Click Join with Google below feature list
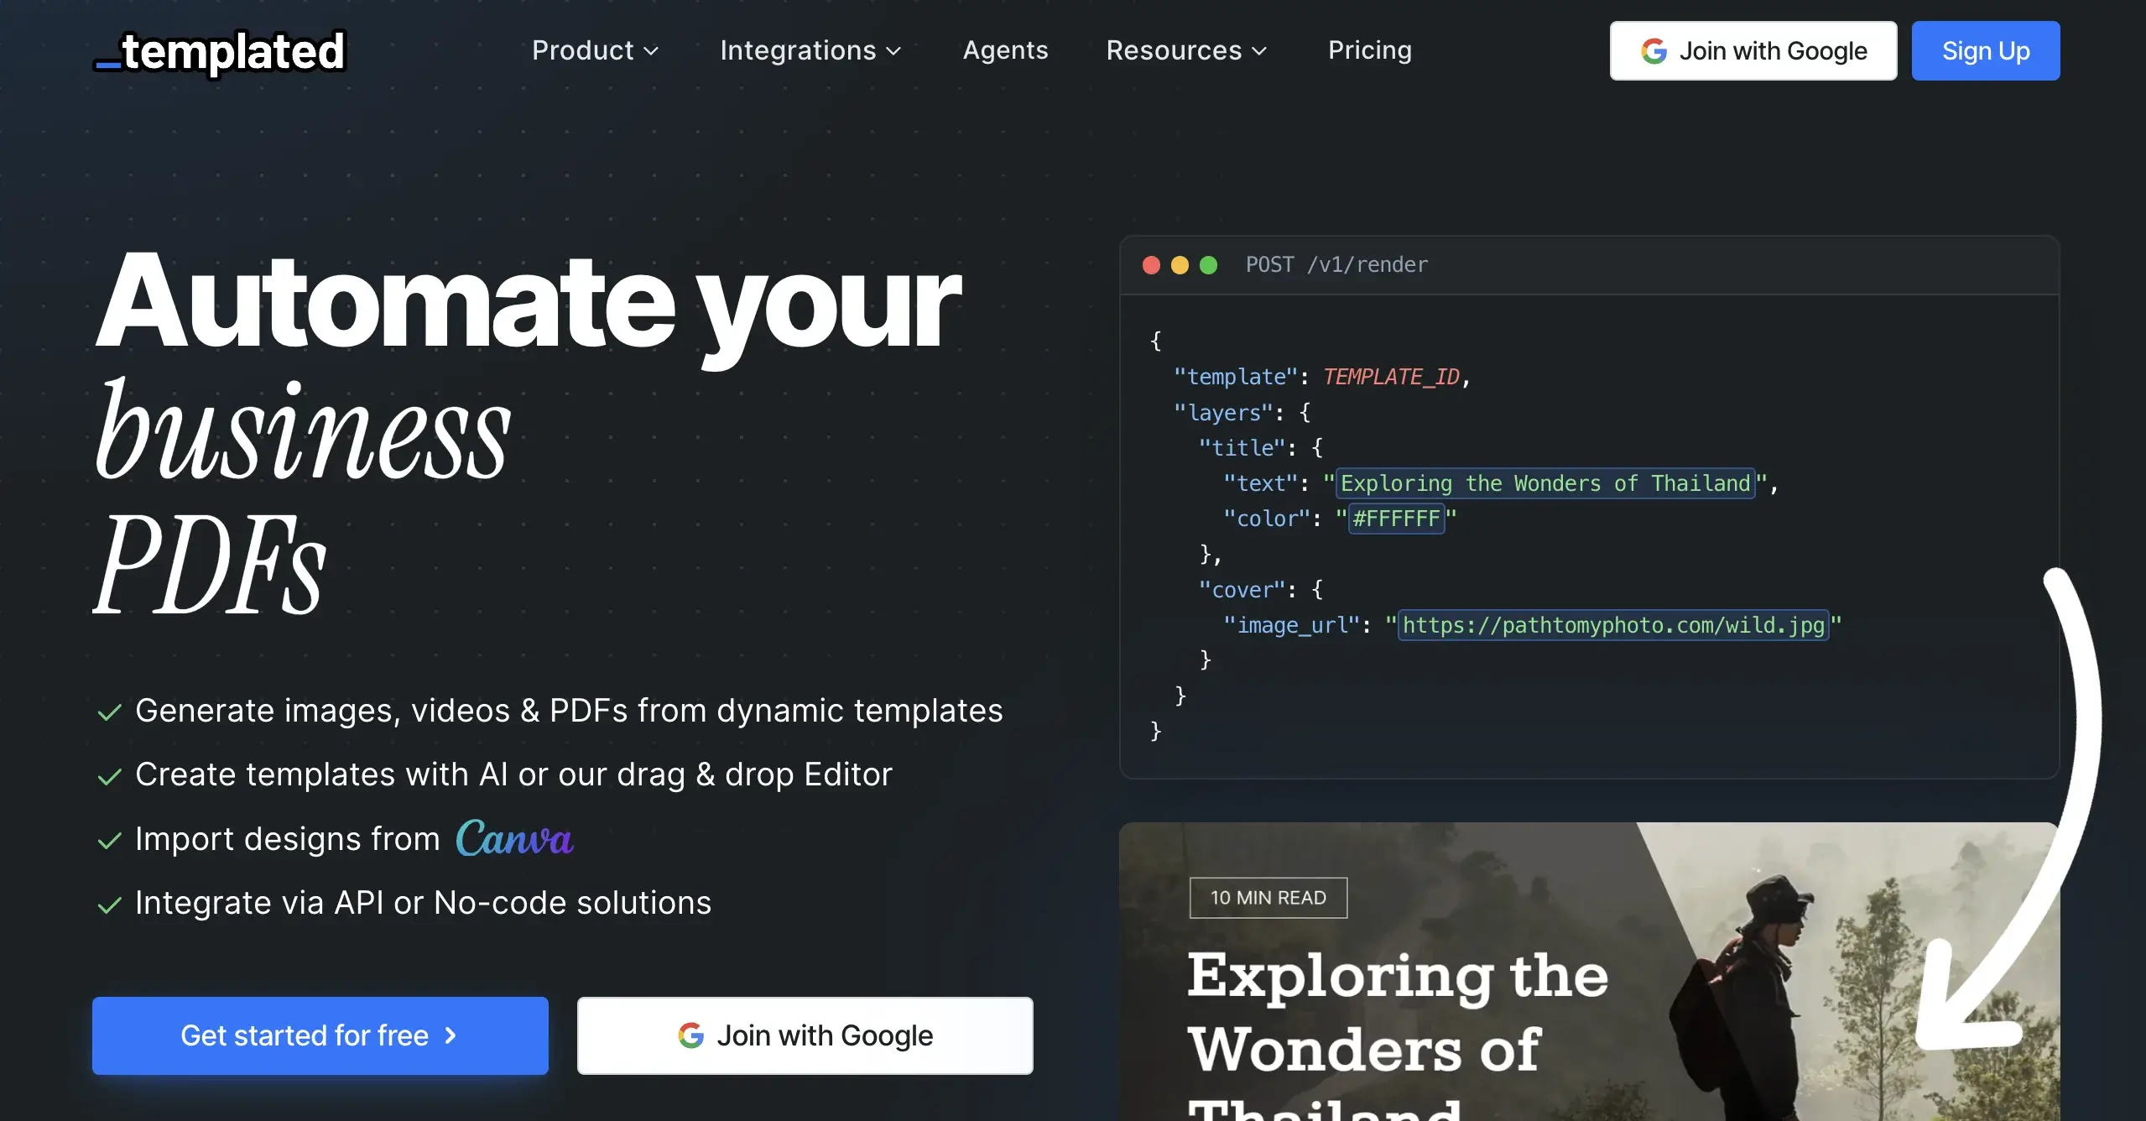Screen dimensions: 2146x1121 pyautogui.click(x=805, y=1035)
